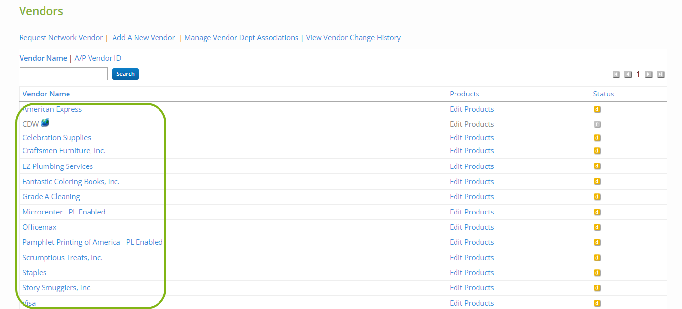Edit Products for Celebration Supplies
The image size is (682, 309).
(x=472, y=138)
